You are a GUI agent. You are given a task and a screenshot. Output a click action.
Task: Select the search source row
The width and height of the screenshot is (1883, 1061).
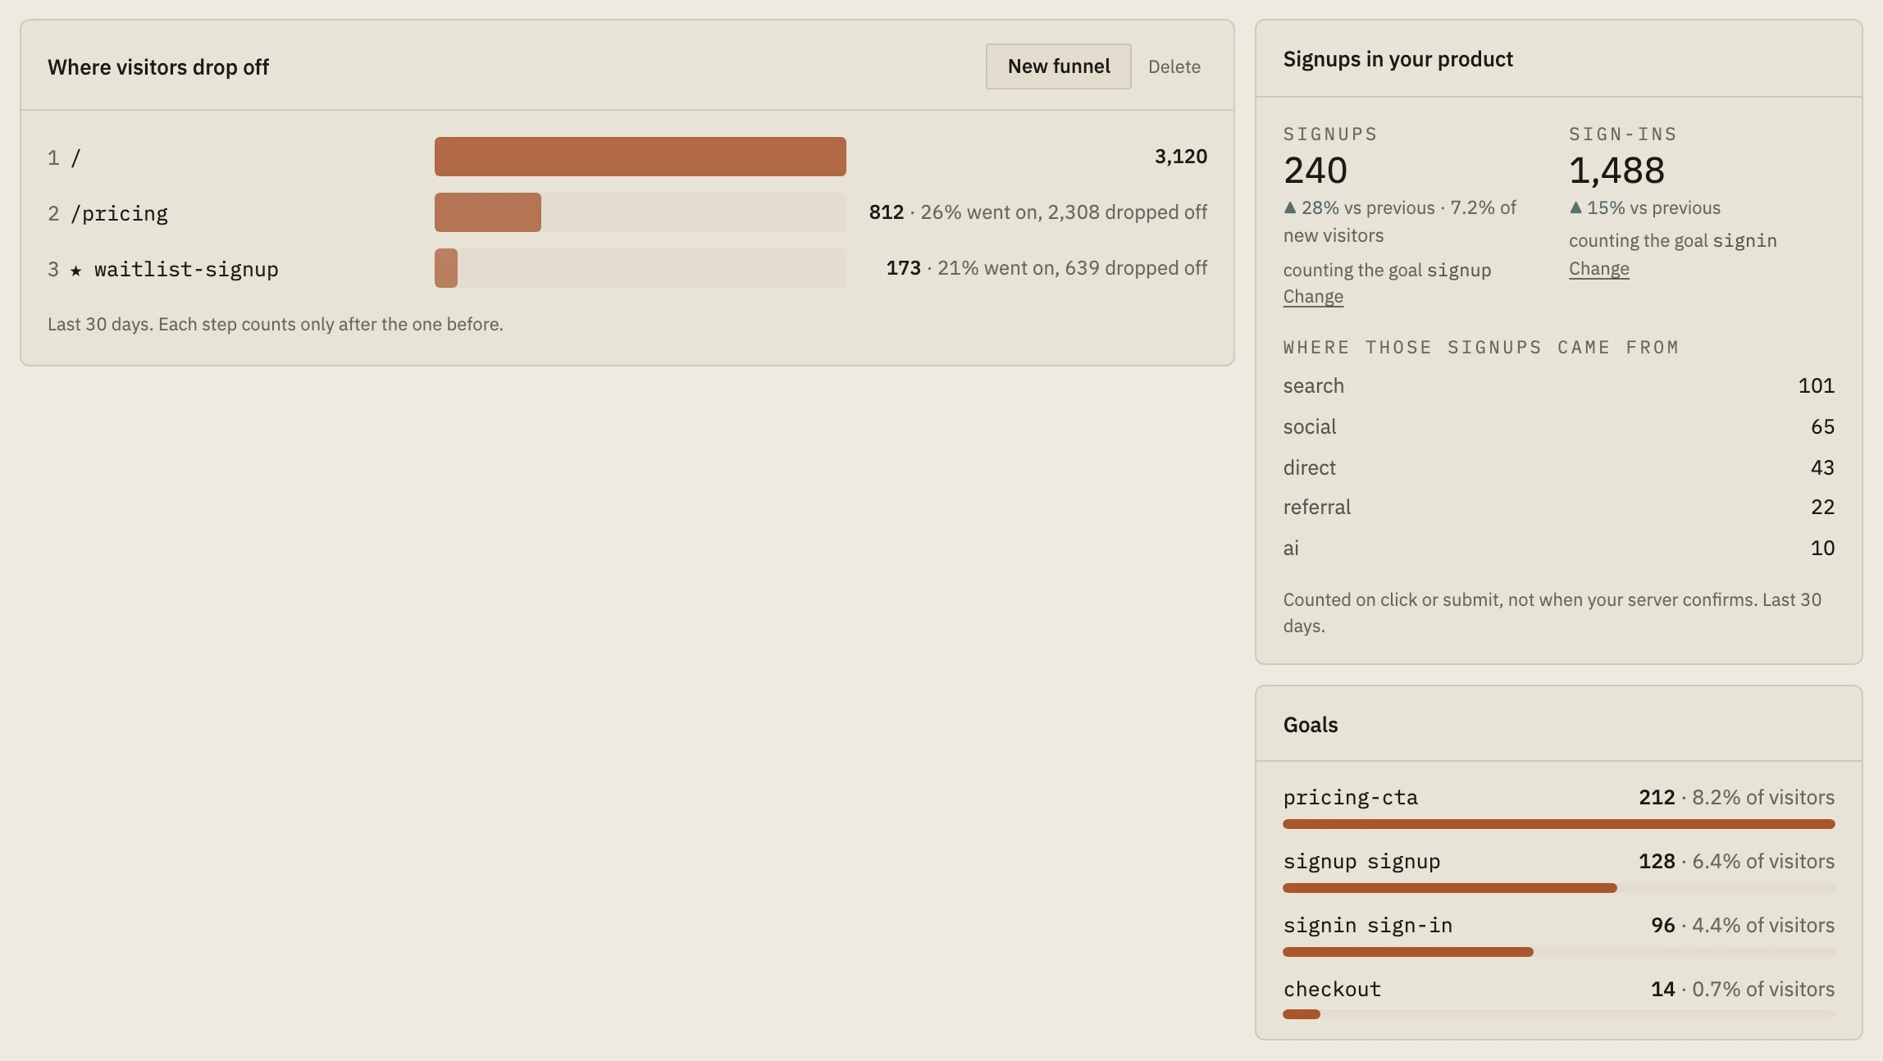(1558, 386)
